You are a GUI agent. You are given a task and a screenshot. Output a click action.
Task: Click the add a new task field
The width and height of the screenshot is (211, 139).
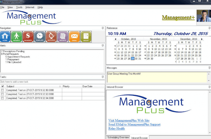pyautogui.click(x=52, y=82)
